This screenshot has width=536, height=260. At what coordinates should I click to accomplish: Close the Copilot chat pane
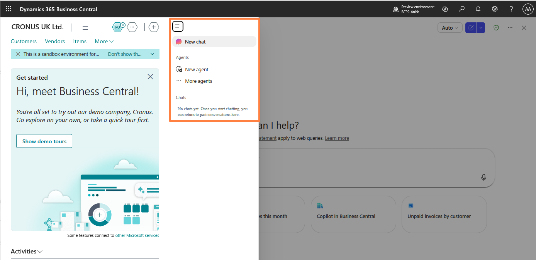(524, 28)
